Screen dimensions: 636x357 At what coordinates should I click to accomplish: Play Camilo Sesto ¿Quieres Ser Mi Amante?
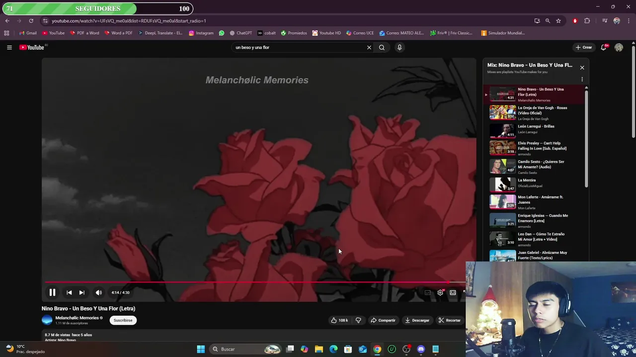(x=534, y=167)
